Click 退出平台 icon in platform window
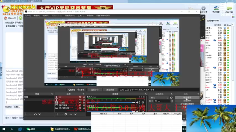The width and height of the screenshot is (236, 132). pyautogui.click(x=229, y=9)
